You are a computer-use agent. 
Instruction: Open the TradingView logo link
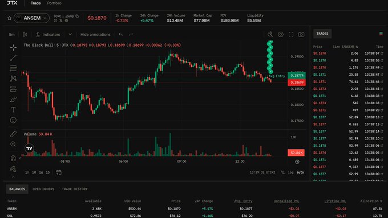[29, 148]
